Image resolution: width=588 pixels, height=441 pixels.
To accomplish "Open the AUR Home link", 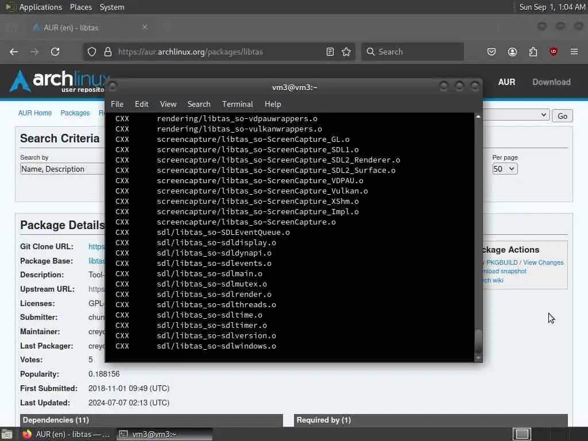I will [35, 113].
